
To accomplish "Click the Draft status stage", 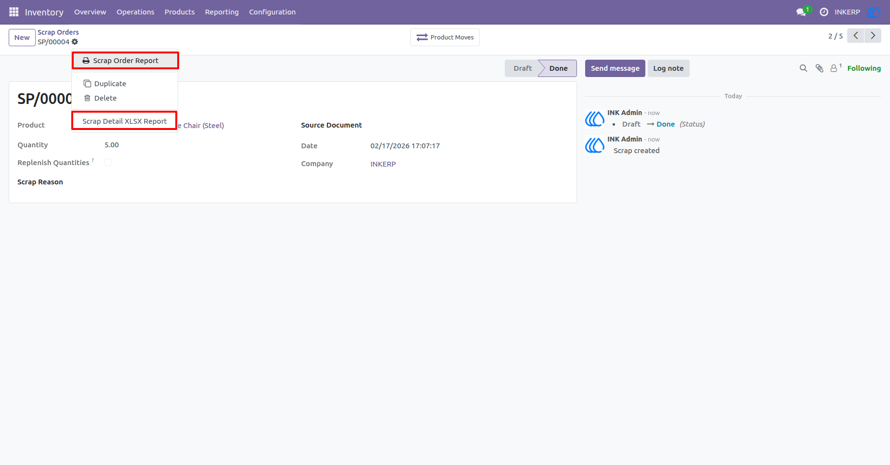I will [x=523, y=68].
